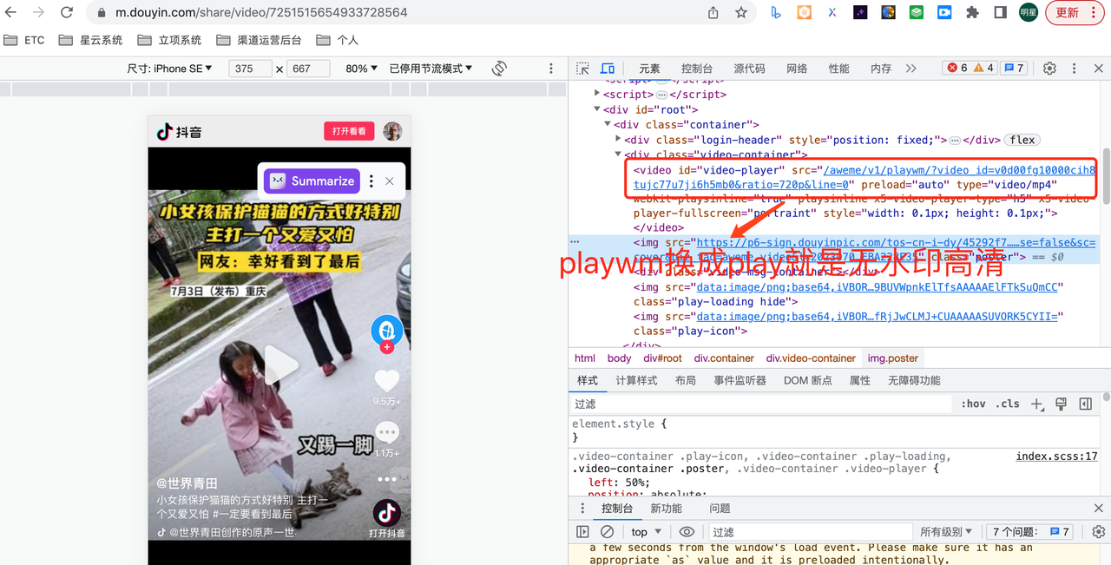
Task: Click the Summarize button
Action: click(311, 181)
